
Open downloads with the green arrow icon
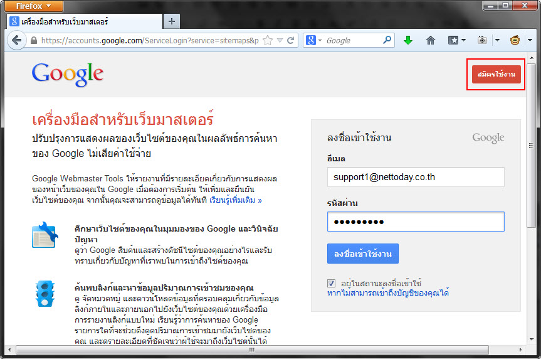coord(408,40)
